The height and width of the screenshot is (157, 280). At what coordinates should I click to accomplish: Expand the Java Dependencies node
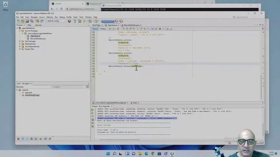pos(20,47)
